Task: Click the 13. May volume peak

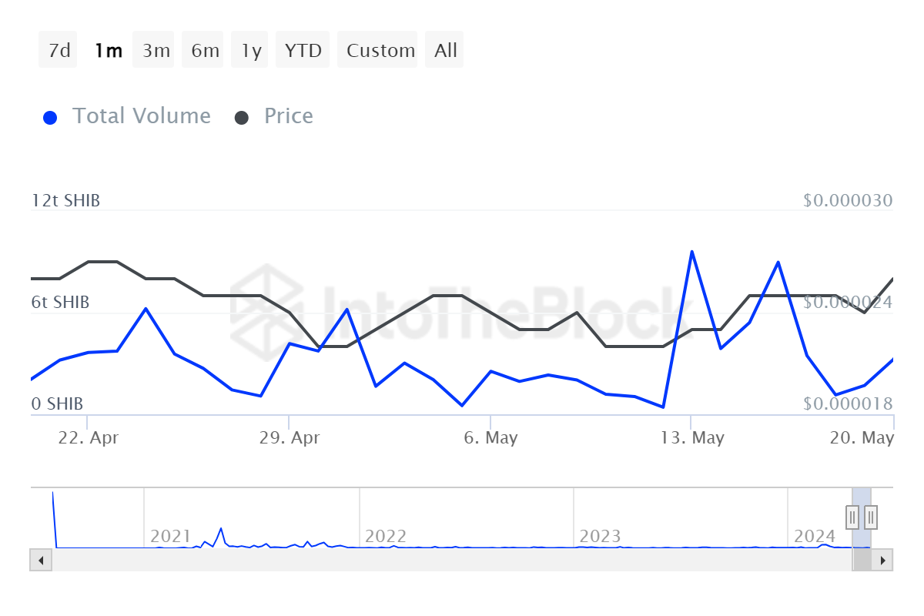Action: (x=691, y=252)
